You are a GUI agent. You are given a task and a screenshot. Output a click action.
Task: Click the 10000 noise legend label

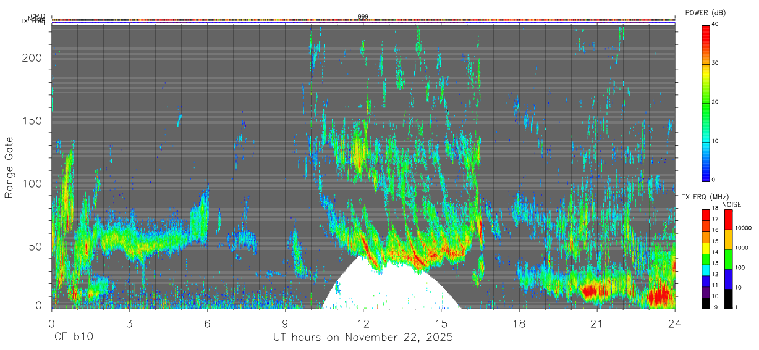[x=744, y=228]
